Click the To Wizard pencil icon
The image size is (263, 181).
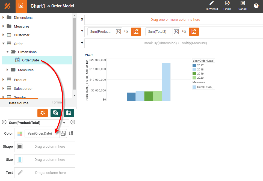coord(211,4)
